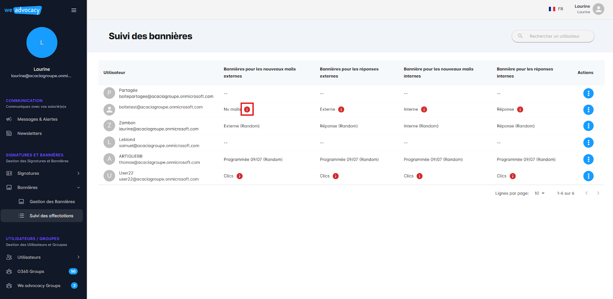Click info icon beside User22 first Clics
This screenshot has width=613, height=299.
(x=239, y=176)
